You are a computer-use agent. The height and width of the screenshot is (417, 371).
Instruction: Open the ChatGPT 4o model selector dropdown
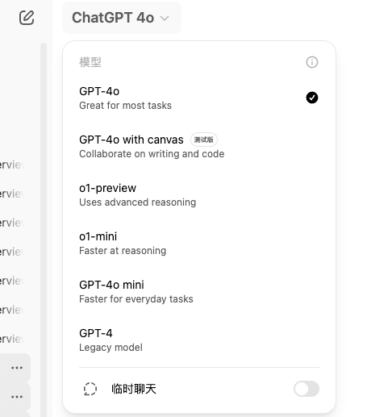click(122, 18)
